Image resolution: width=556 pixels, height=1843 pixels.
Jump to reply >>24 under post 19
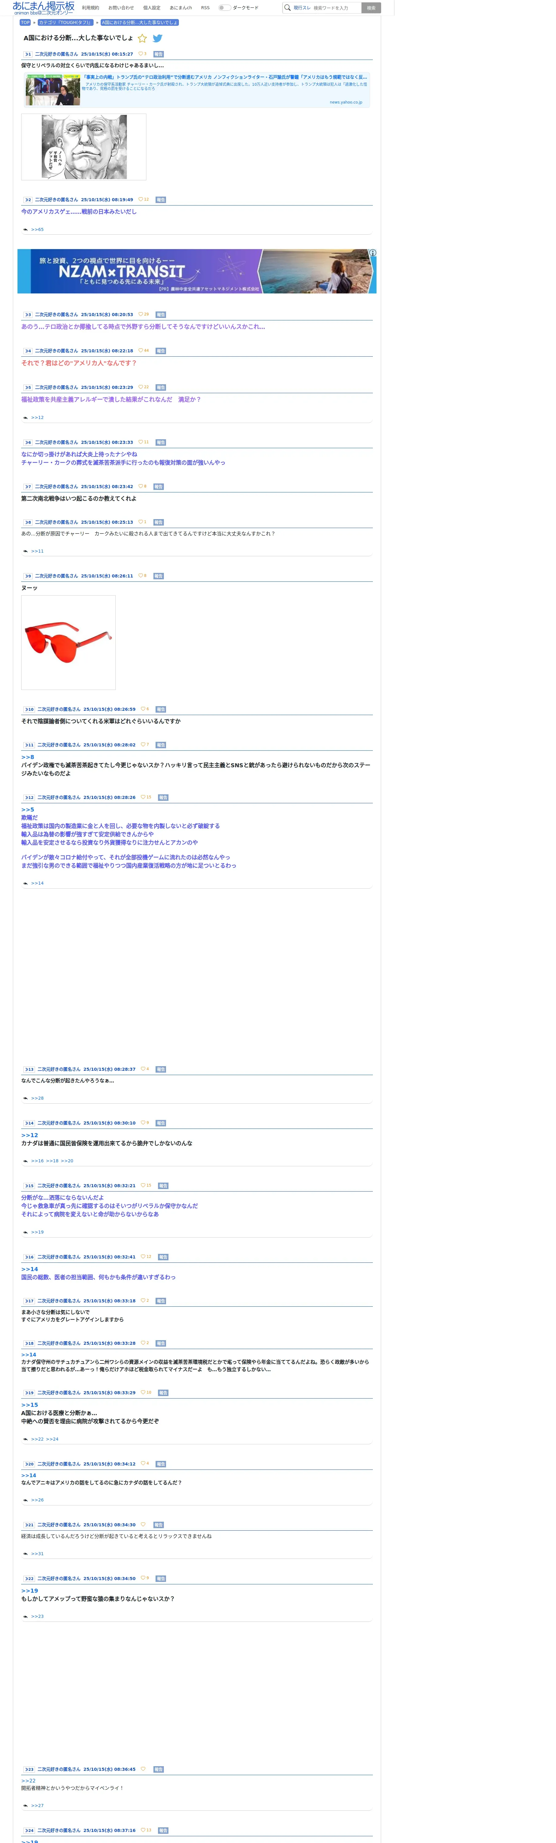(x=52, y=1439)
